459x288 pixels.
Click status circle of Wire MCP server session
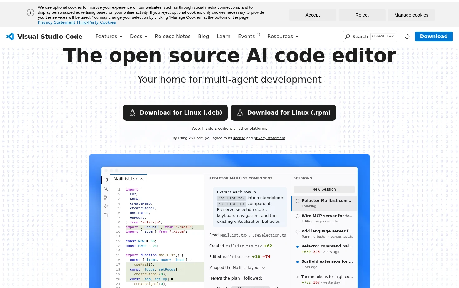[298, 216]
